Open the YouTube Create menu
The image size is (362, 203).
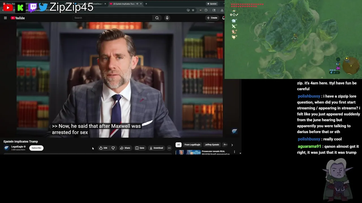click(212, 18)
